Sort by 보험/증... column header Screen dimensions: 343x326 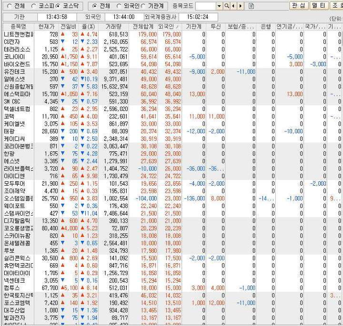pos(241,27)
